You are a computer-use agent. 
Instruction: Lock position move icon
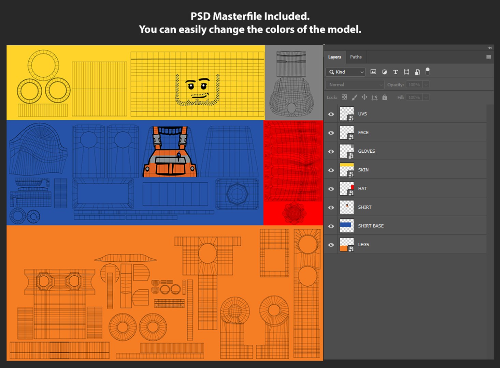pyautogui.click(x=365, y=97)
